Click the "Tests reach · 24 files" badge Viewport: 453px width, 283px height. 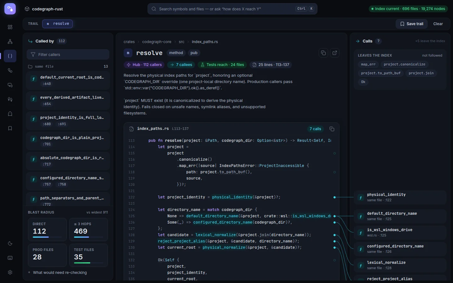[222, 65]
